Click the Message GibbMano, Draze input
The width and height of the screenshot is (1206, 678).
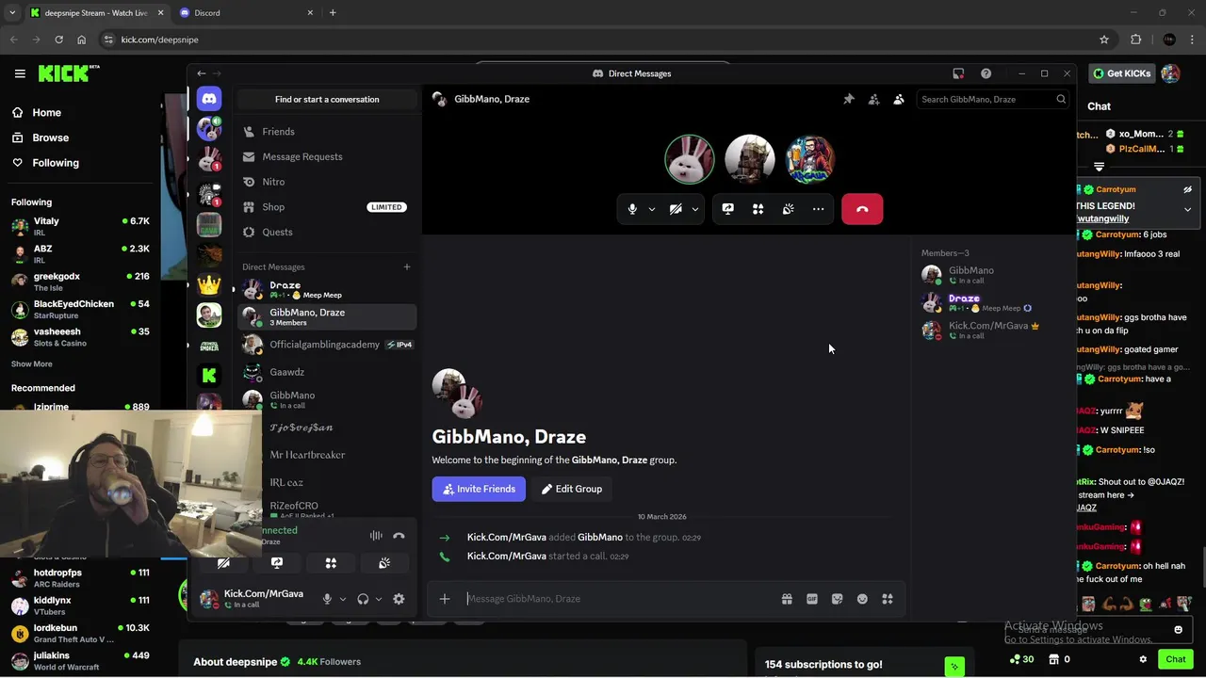(619, 599)
